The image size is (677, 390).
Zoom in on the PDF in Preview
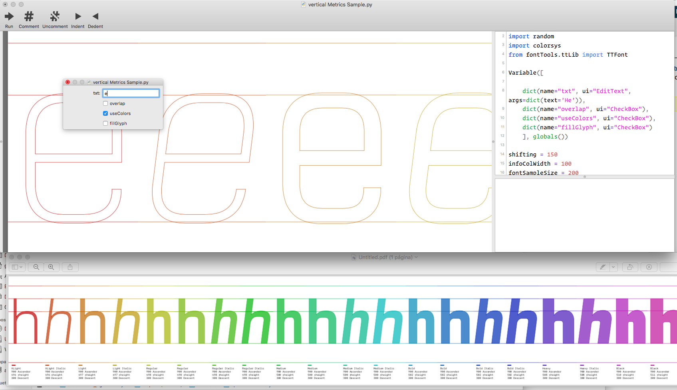[51, 267]
